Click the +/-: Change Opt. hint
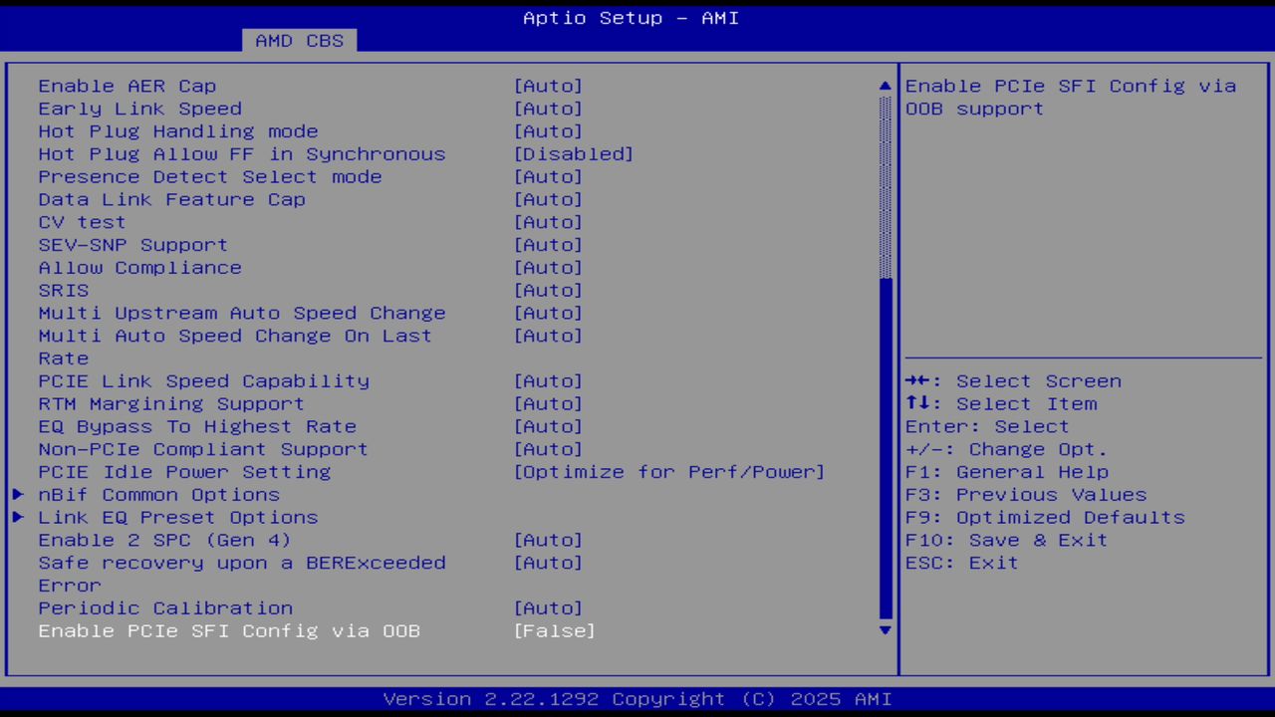Image resolution: width=1275 pixels, height=717 pixels. point(1007,449)
